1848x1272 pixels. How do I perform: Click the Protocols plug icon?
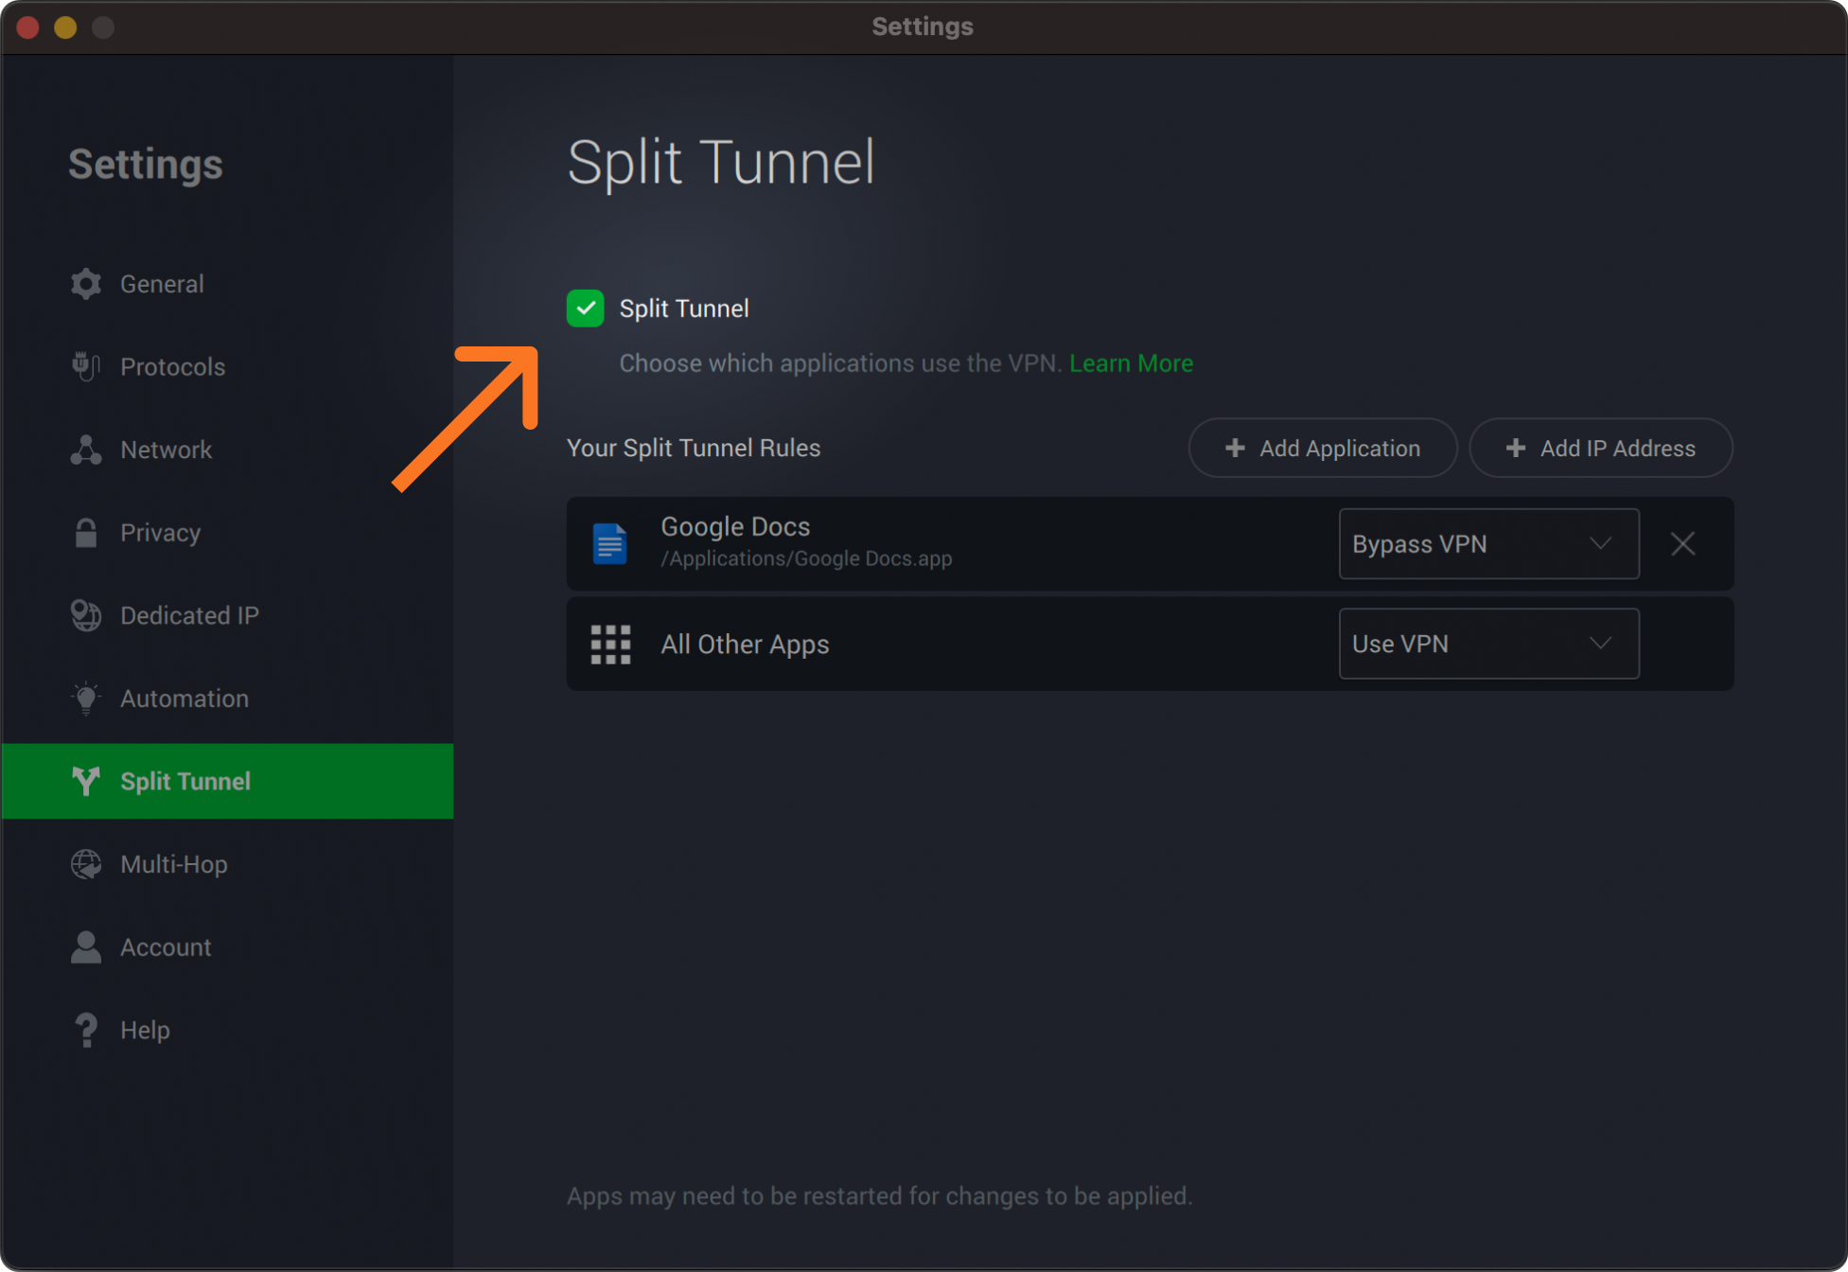[x=86, y=366]
